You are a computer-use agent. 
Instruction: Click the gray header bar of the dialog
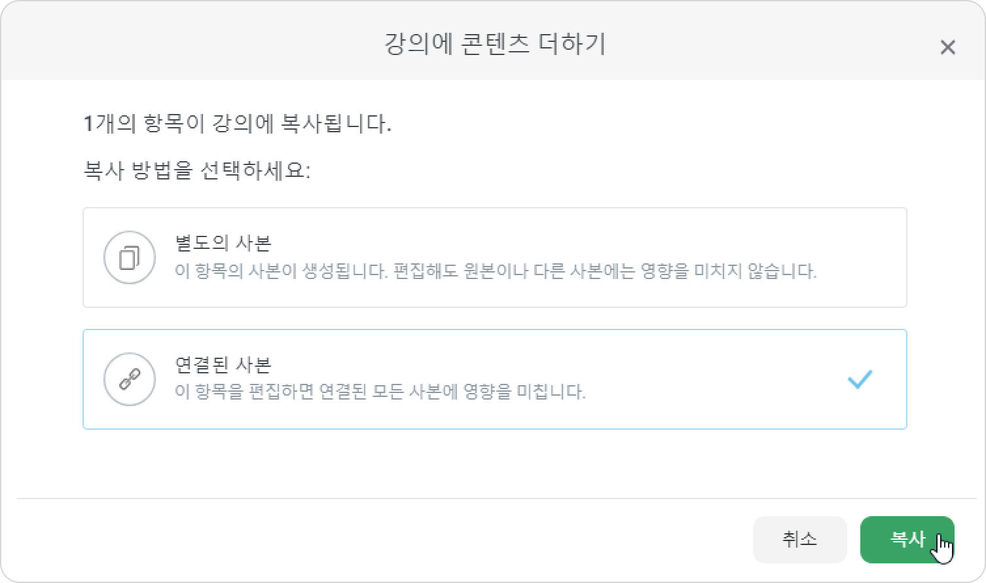(493, 41)
